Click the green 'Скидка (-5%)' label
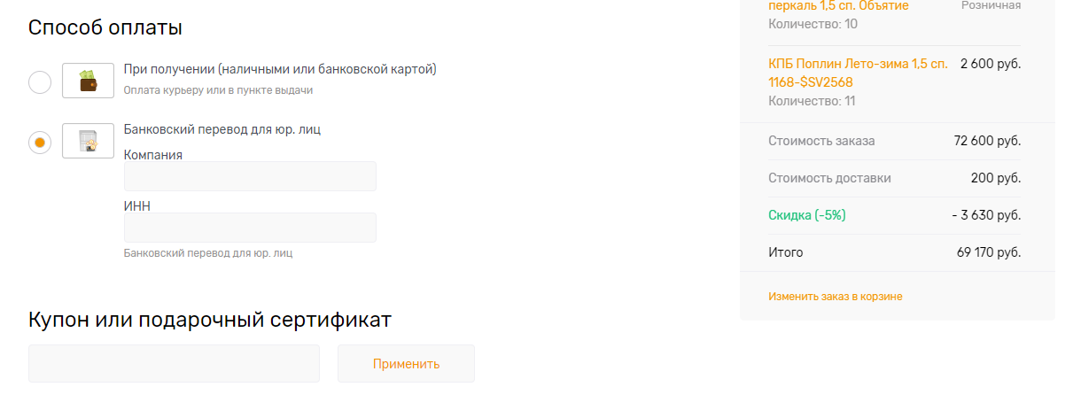The width and height of the screenshot is (1073, 410). click(x=807, y=215)
